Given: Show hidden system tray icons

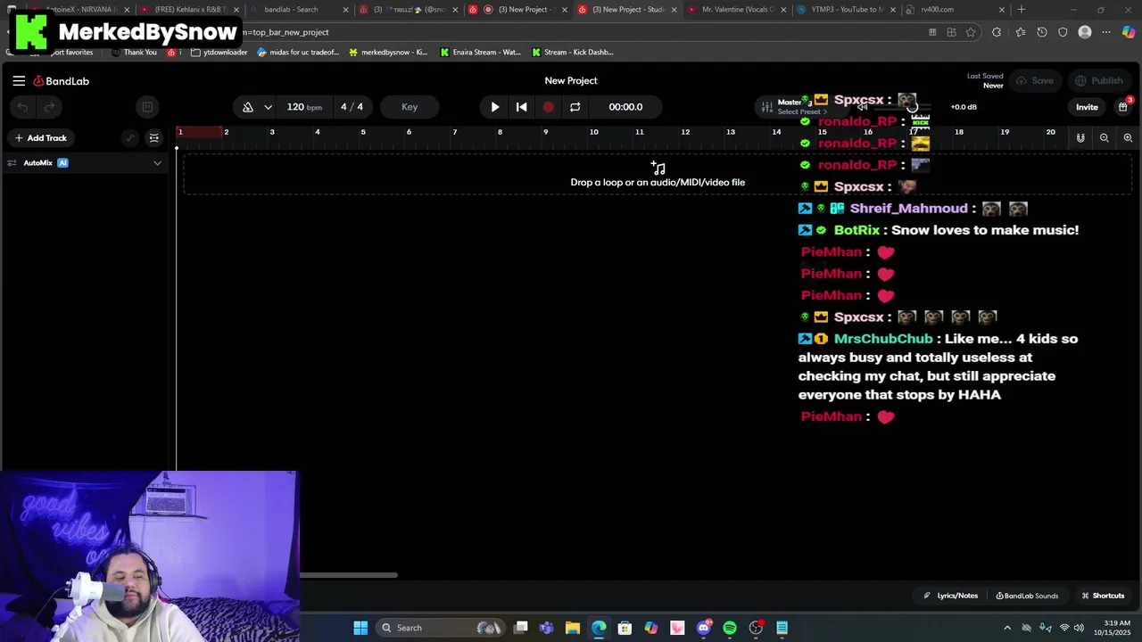Looking at the screenshot, I should pyautogui.click(x=1007, y=628).
